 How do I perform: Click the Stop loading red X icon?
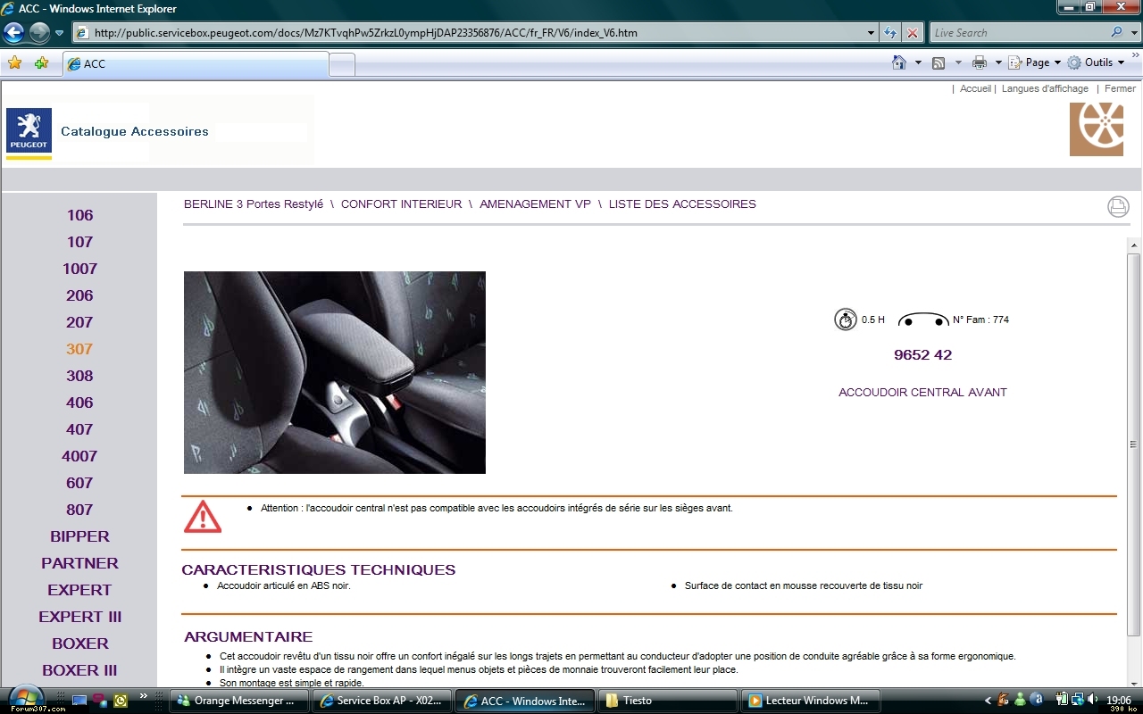click(x=912, y=33)
